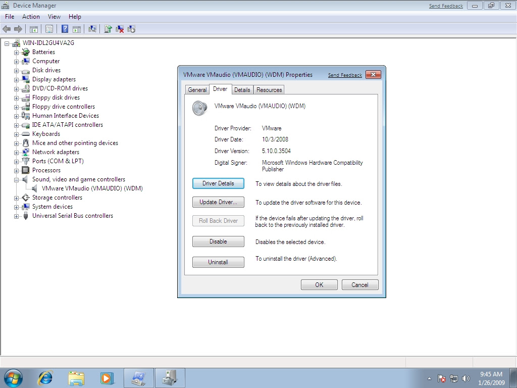Select VMware VMaudio (VMAUDIO) (WDM) tree item
The image size is (517, 388).
92,188
